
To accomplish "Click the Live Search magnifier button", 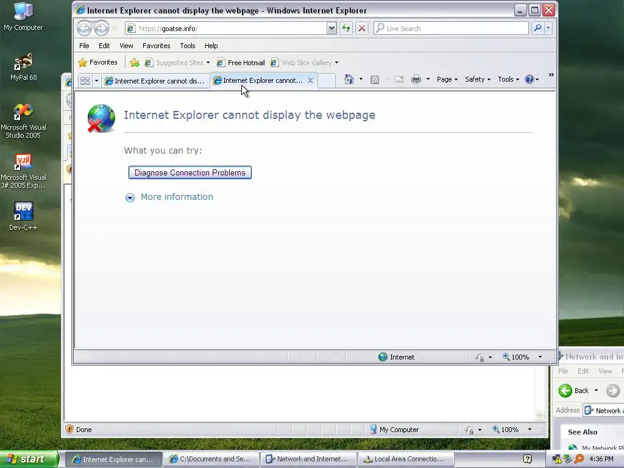I will pyautogui.click(x=537, y=28).
